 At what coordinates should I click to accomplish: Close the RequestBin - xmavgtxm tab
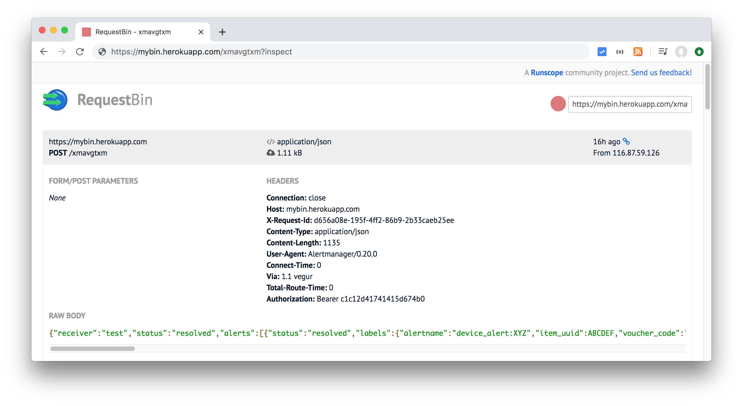pyautogui.click(x=201, y=32)
